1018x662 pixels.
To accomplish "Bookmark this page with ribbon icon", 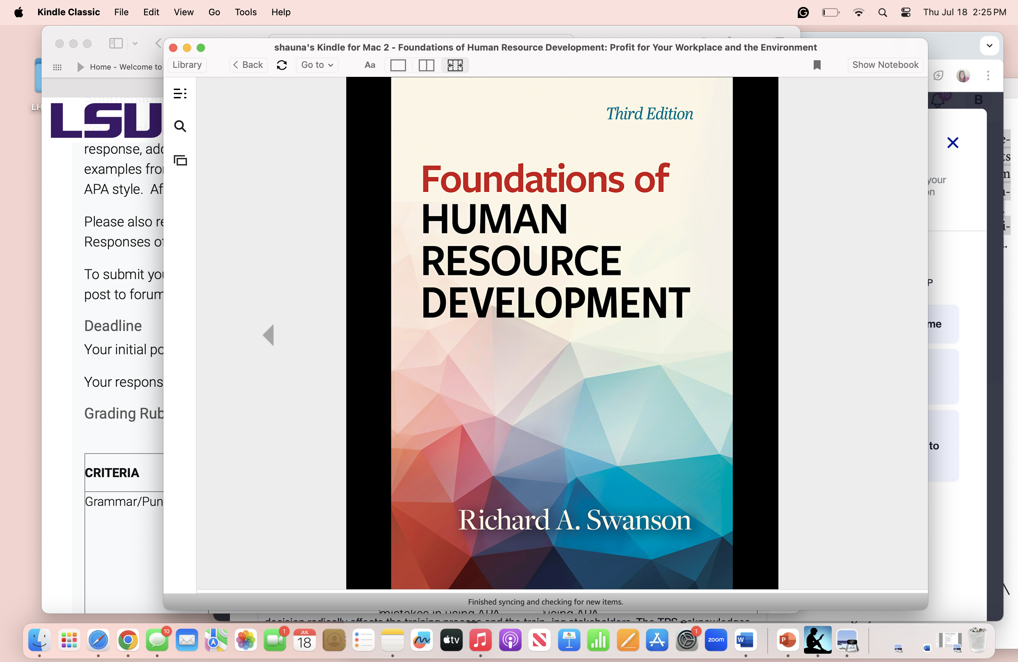I will [x=816, y=65].
